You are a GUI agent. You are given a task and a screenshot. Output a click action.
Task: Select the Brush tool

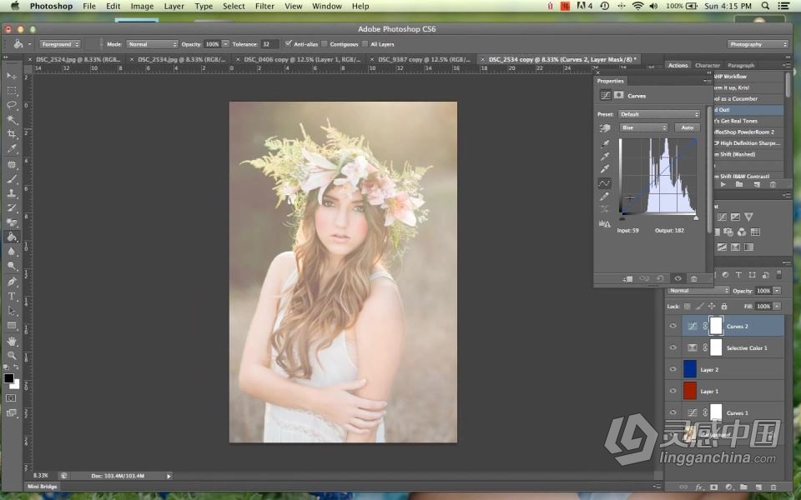point(11,179)
